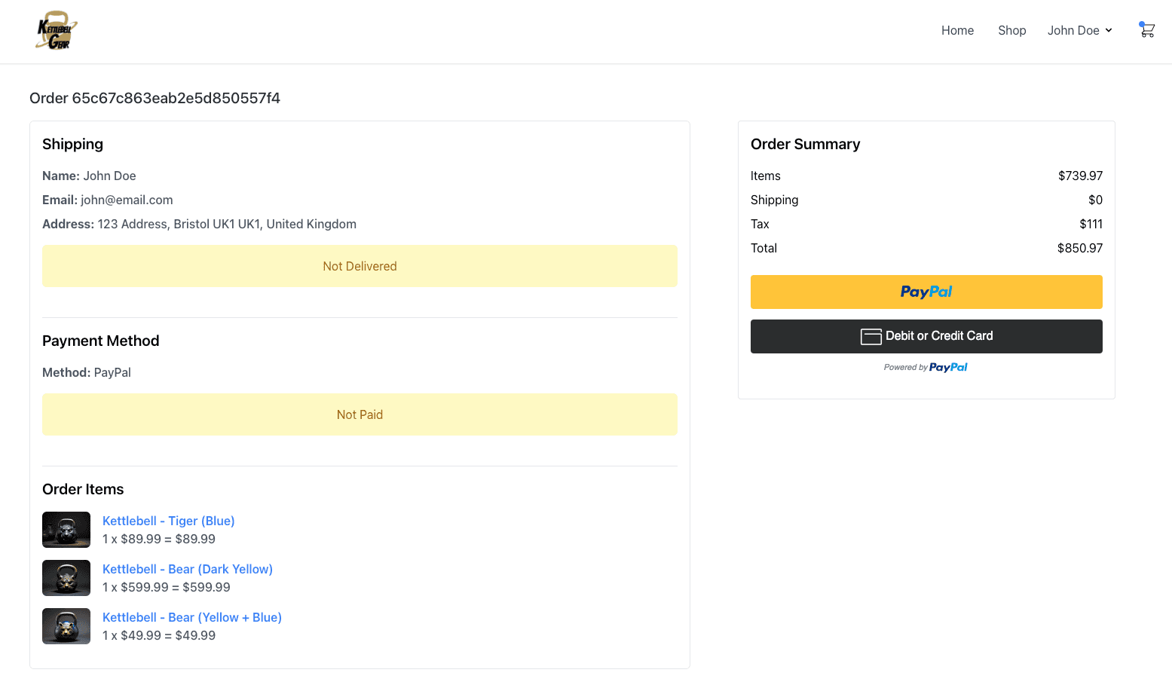Click the Not Paid status banner
This screenshot has height=691, width=1172.
point(360,414)
